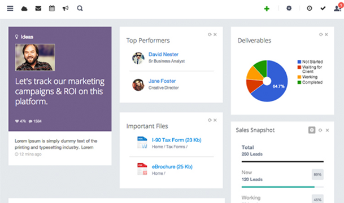344x203 pixels.
Task: Click the clock icon in top bar
Action: coord(310,8)
